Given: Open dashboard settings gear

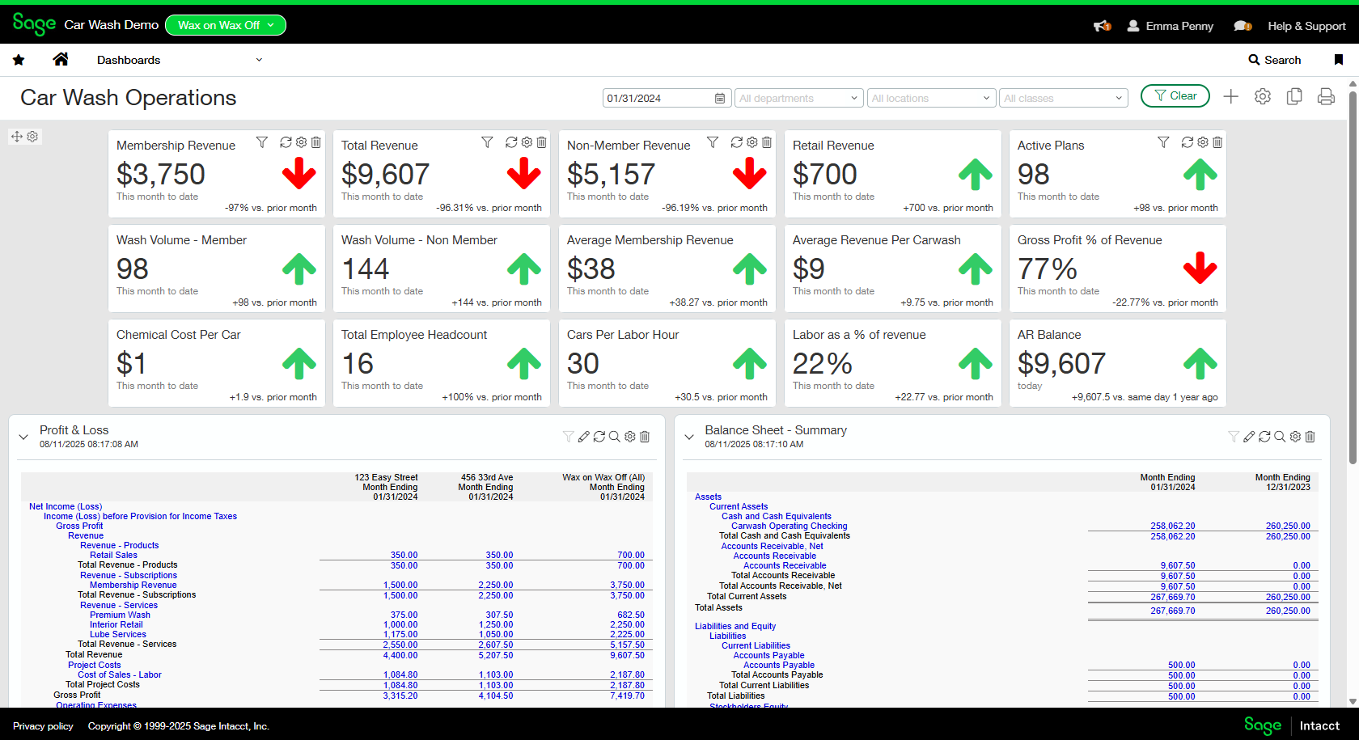Looking at the screenshot, I should coord(1263,96).
